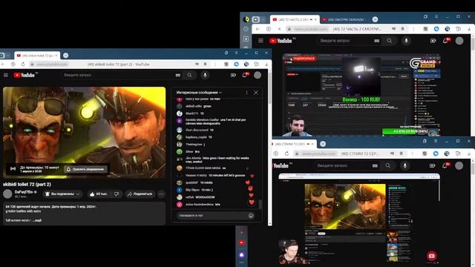Click YouTube logo in skibidi toilet 72 window
The height and width of the screenshot is (267, 475).
[24, 75]
